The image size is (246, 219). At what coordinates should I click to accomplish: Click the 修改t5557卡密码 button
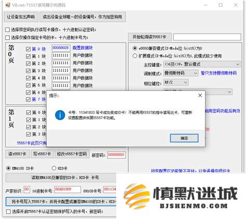point(72,154)
